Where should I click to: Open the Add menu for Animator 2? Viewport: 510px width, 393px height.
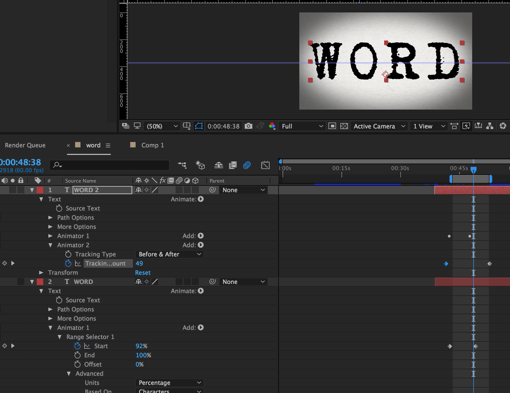[201, 245]
